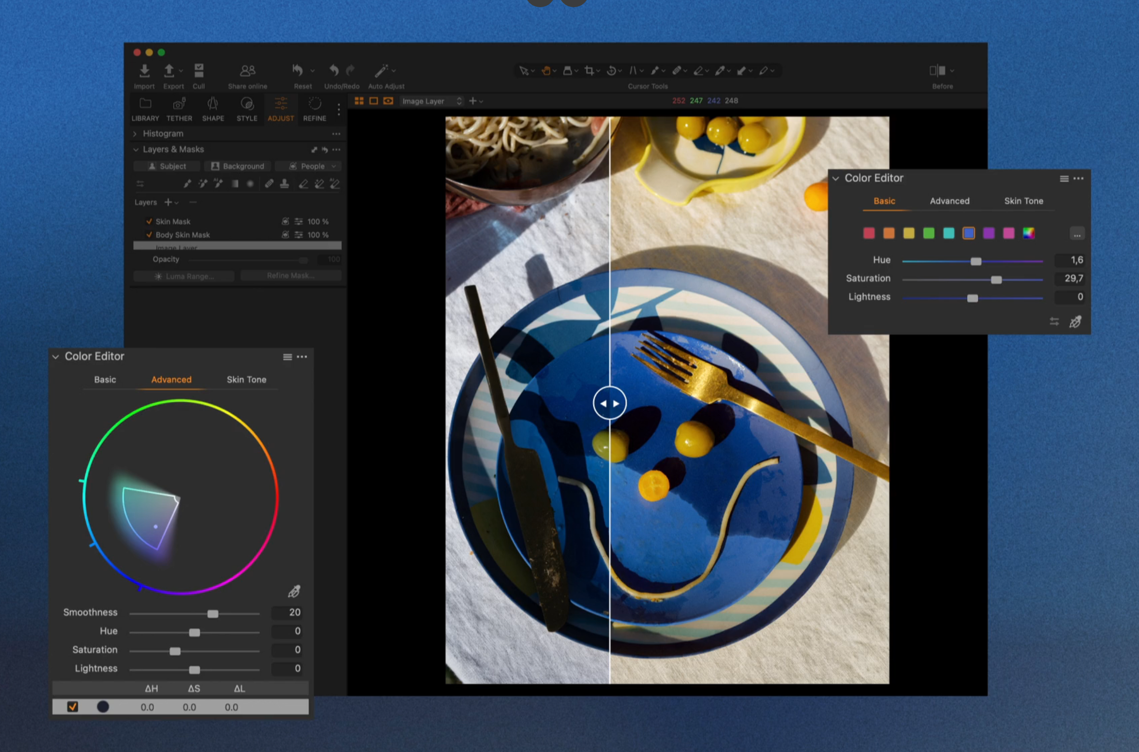1139x752 pixels.
Task: Open the Image Layer dropdown
Action: click(431, 101)
